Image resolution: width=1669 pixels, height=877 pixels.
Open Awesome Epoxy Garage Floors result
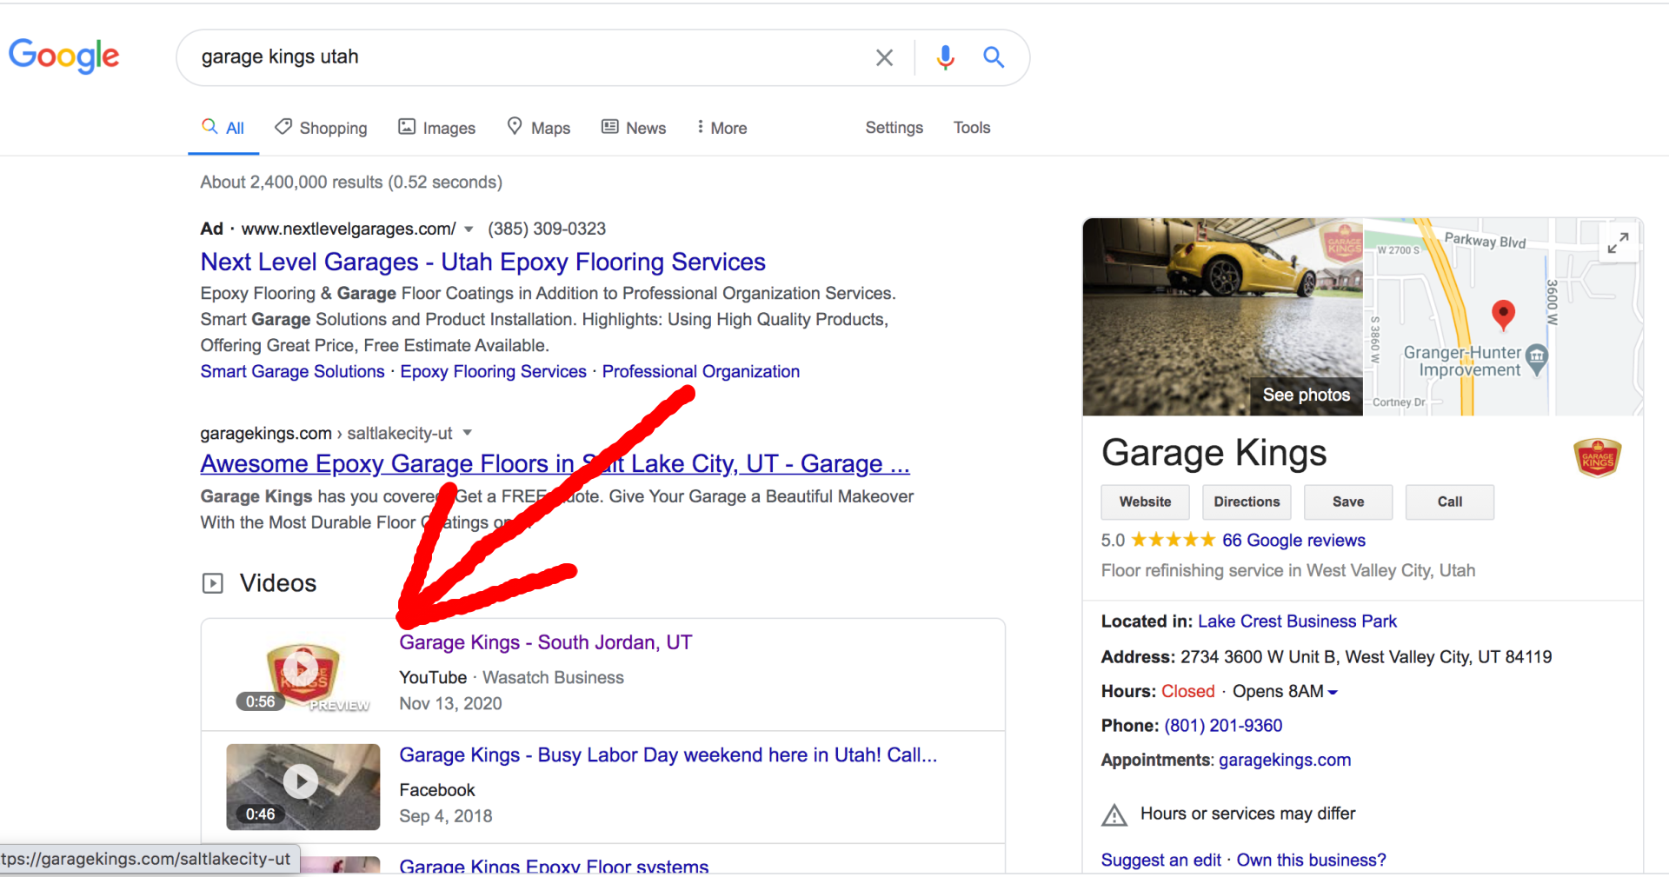coord(555,463)
